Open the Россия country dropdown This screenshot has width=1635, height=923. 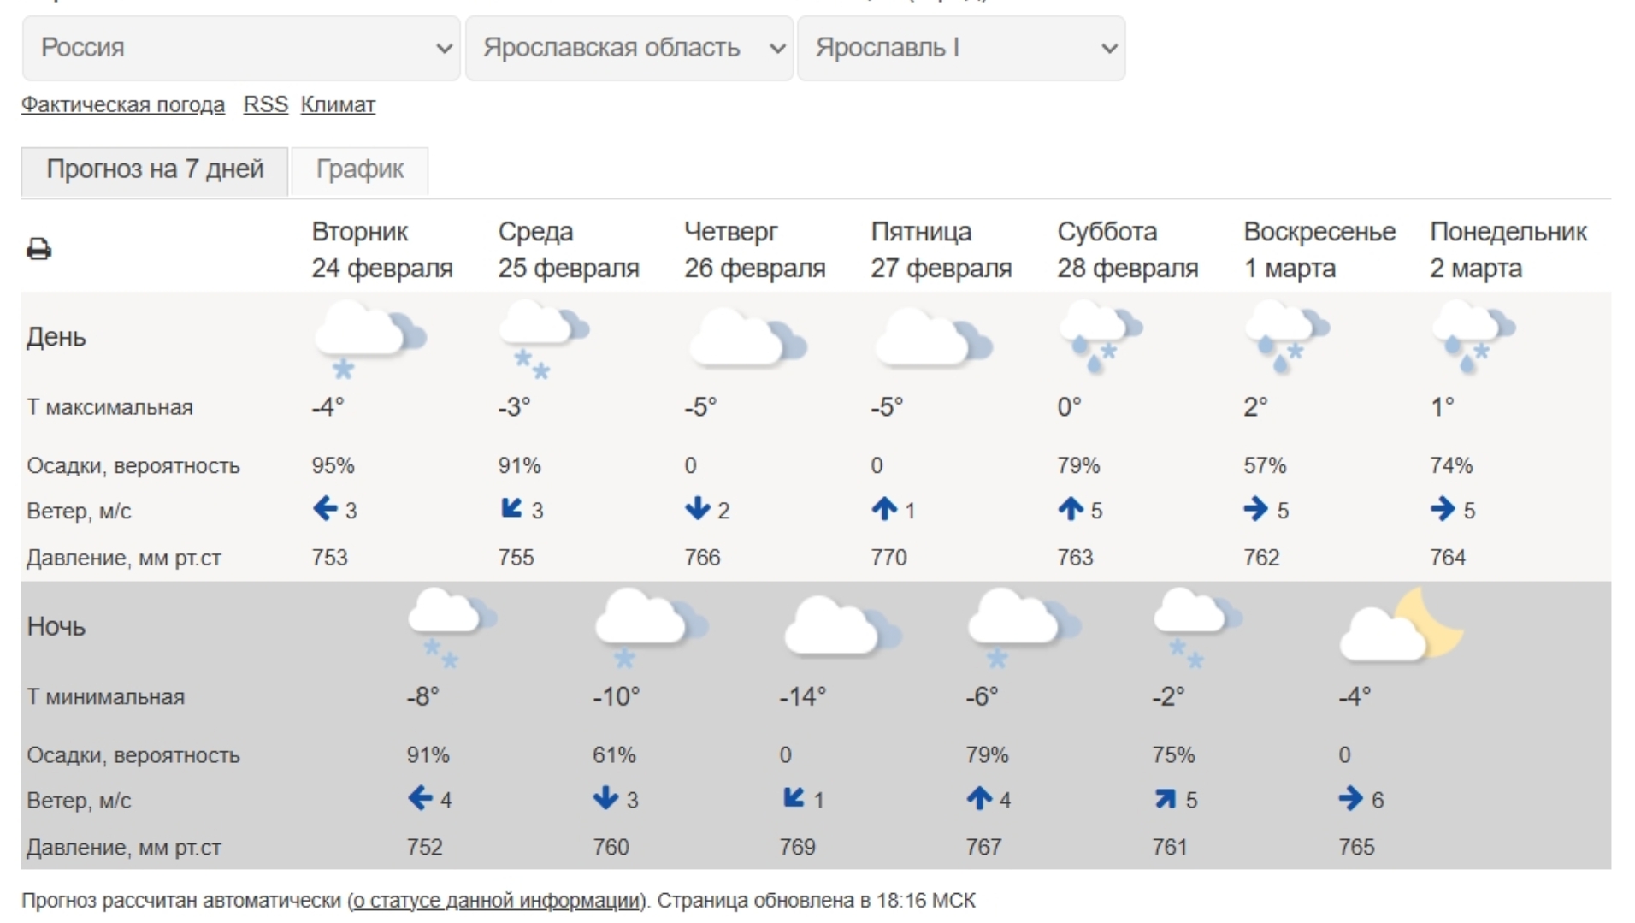241,48
